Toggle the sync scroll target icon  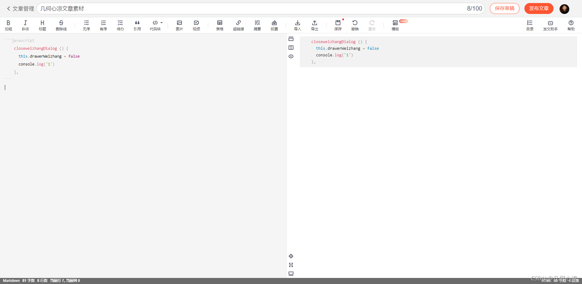tap(291, 256)
